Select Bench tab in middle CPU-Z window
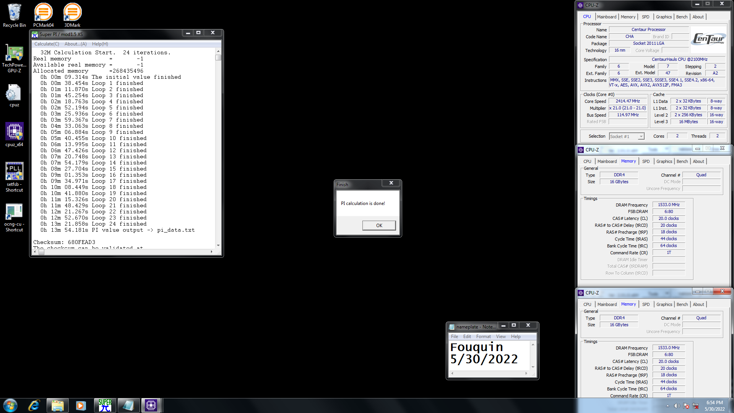 tap(682, 161)
